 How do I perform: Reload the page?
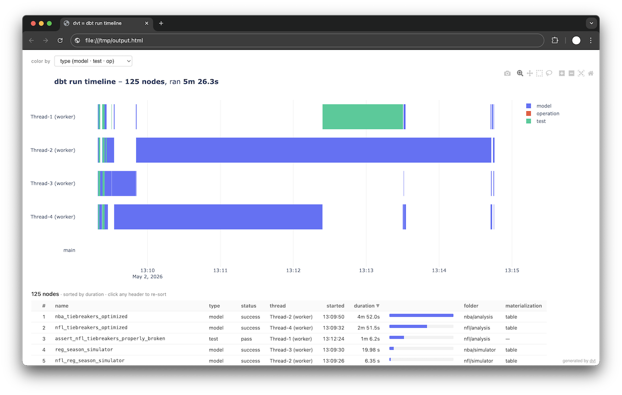coord(60,41)
